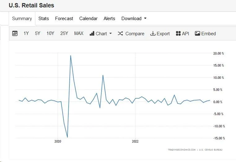Screen dimensions: 236x162
Task: Click the TRADINGECONOMICS.COM source link
Action: (182, 150)
